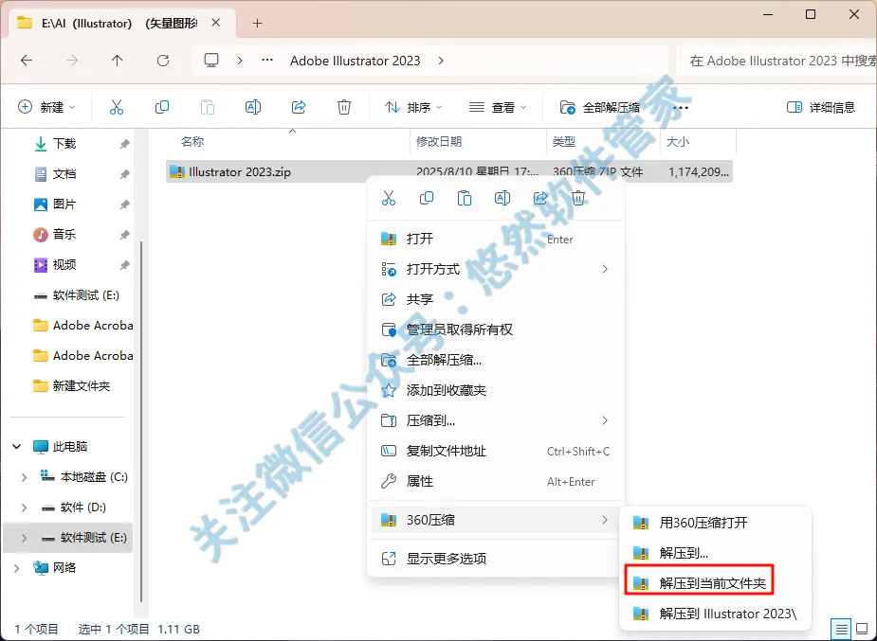
Task: Click the Rename icon in the toolbar
Action: point(253,107)
